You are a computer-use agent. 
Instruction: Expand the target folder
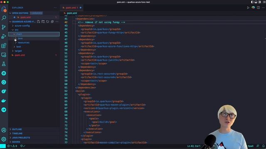coord(13,51)
